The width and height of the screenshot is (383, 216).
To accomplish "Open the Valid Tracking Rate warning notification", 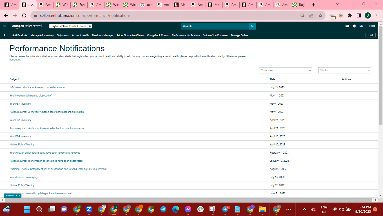I will coord(58,169).
